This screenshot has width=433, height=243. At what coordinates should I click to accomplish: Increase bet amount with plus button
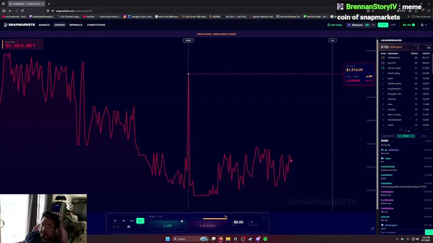[x=142, y=226]
